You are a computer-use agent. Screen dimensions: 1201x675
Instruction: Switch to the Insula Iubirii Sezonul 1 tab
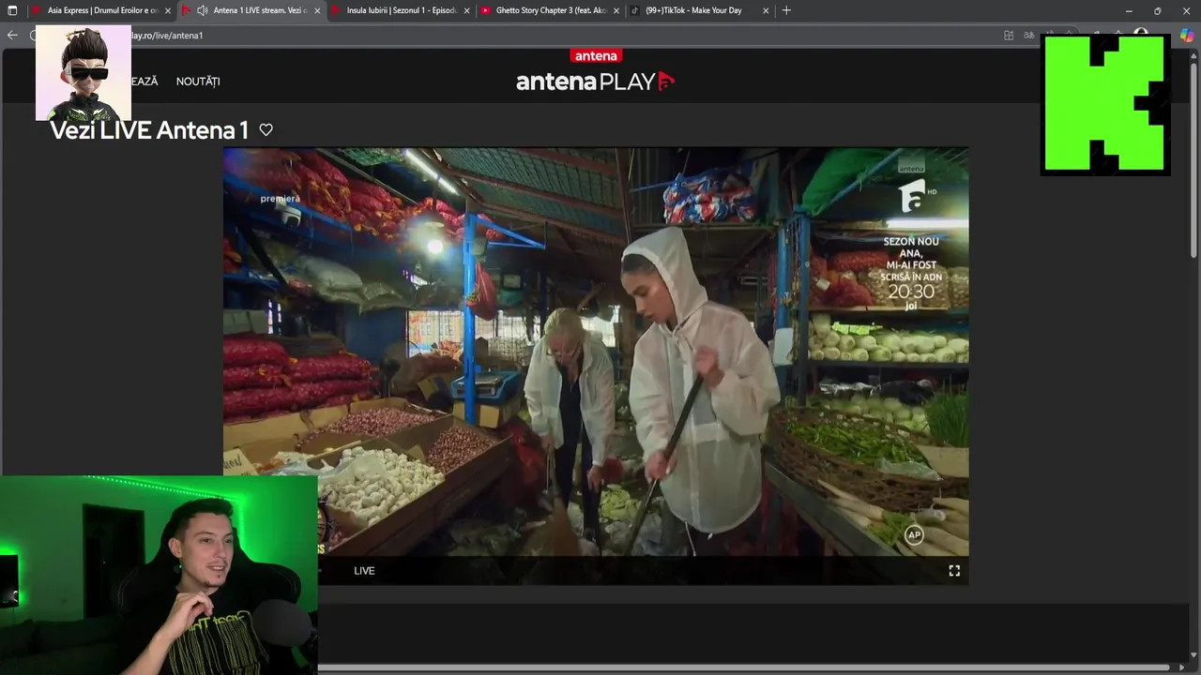click(x=401, y=10)
